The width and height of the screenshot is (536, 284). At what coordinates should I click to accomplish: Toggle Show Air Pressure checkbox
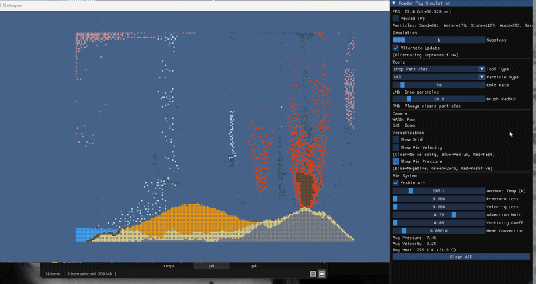pyautogui.click(x=396, y=161)
